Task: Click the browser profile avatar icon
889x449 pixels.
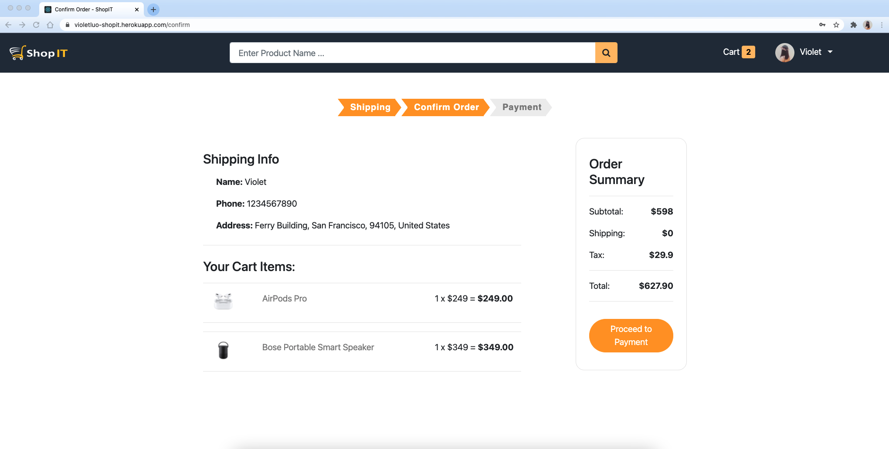Action: (868, 25)
